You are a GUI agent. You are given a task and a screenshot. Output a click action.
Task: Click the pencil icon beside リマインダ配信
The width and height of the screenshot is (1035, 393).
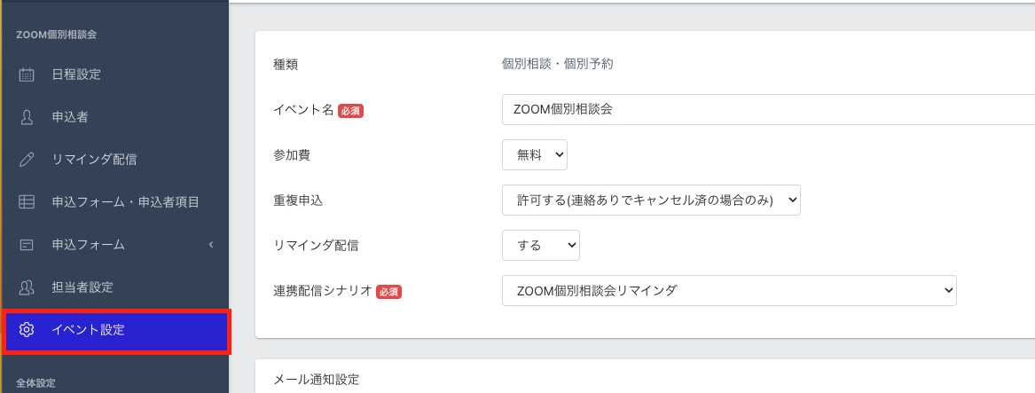click(x=27, y=160)
